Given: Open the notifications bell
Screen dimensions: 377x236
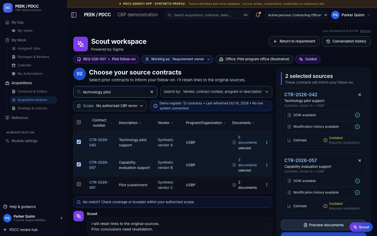Looking at the screenshot, I should point(258,15).
